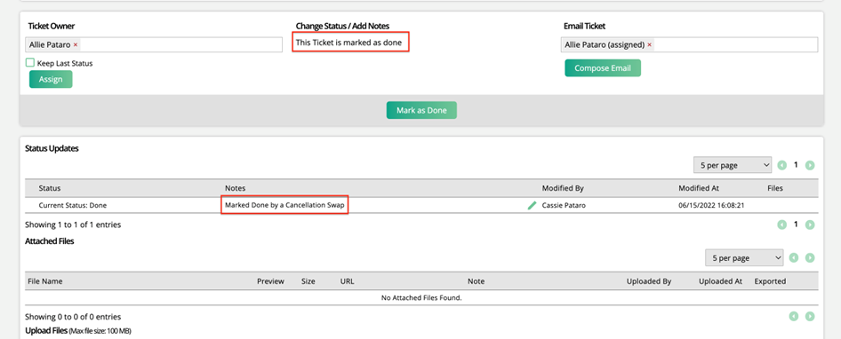The image size is (841, 339).
Task: Go to previous page in Status Updates top pager
Action: [x=782, y=165]
